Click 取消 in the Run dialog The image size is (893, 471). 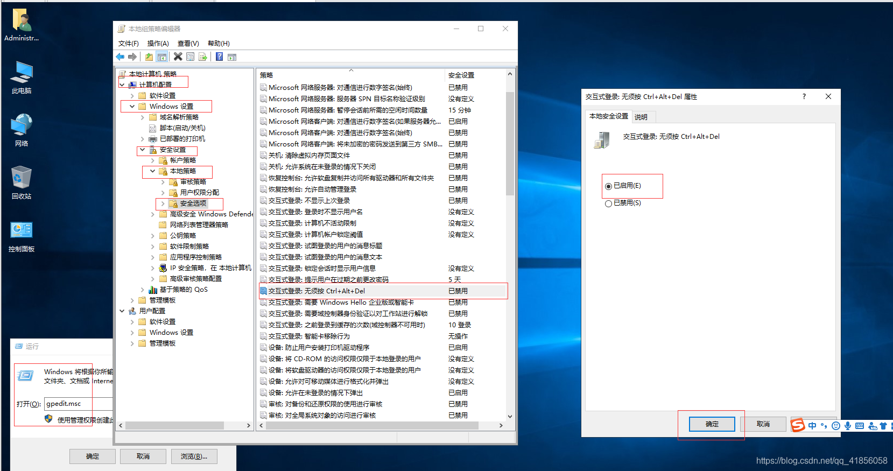point(143,456)
